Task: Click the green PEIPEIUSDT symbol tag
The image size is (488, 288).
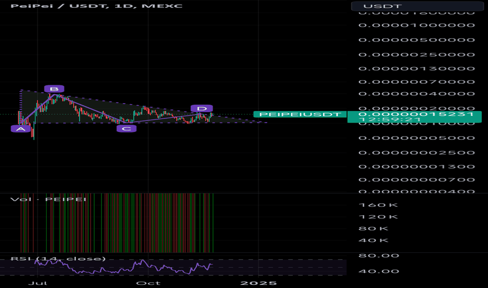Action: (x=300, y=114)
